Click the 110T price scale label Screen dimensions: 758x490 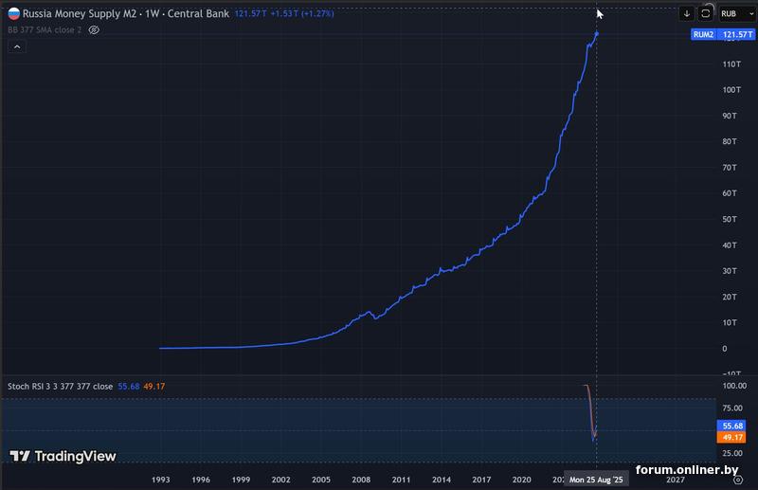click(731, 64)
